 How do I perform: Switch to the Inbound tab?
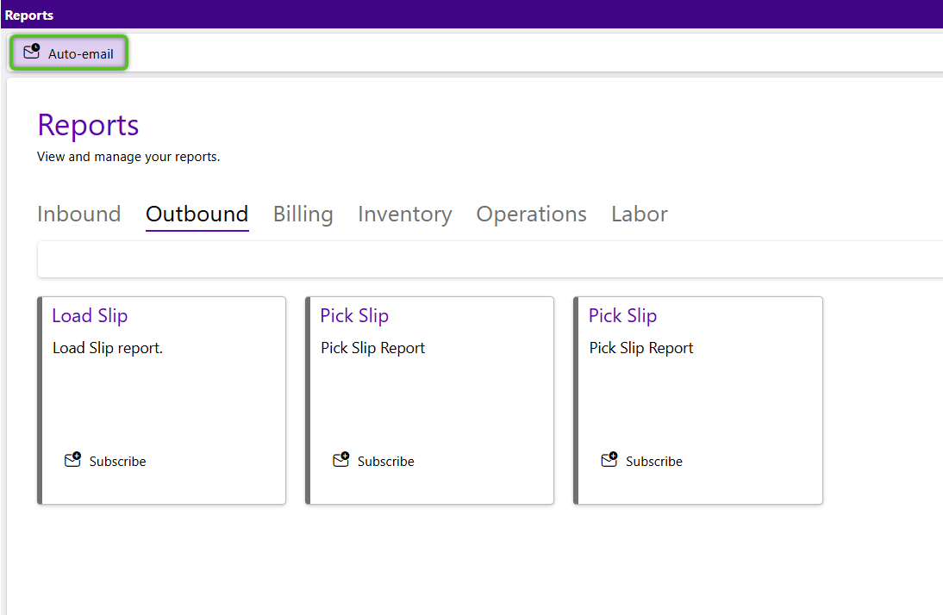coord(78,214)
